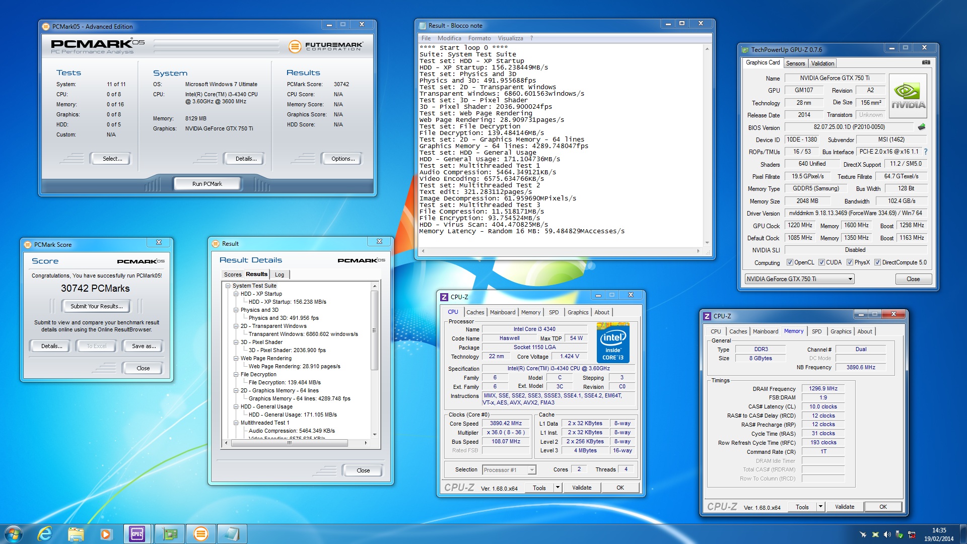Open the GPU selection dropdown in GPU-Z
The image size is (967, 544).
pyautogui.click(x=799, y=279)
